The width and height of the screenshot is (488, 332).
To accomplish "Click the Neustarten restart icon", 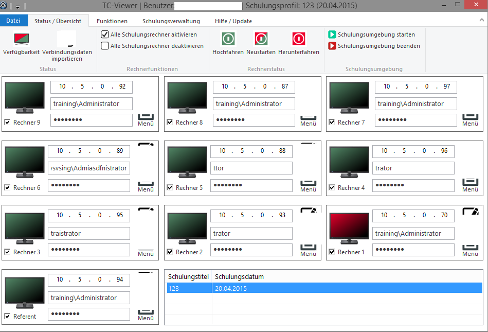I will [261, 39].
